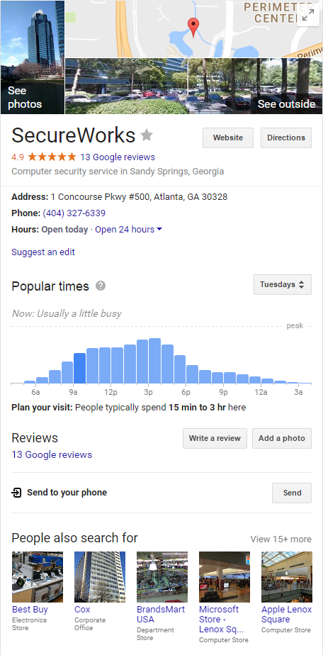This screenshot has height=655, width=323.
Task: Click the Send to your phone icon
Action: tap(16, 493)
